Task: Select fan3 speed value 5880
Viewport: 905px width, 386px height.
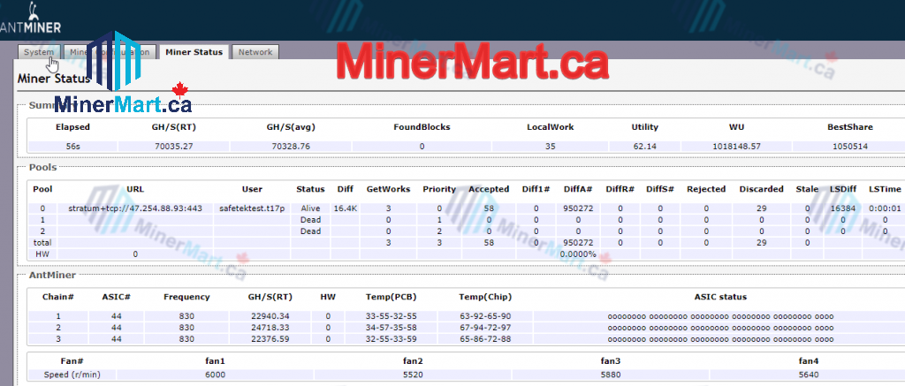Action: point(611,375)
